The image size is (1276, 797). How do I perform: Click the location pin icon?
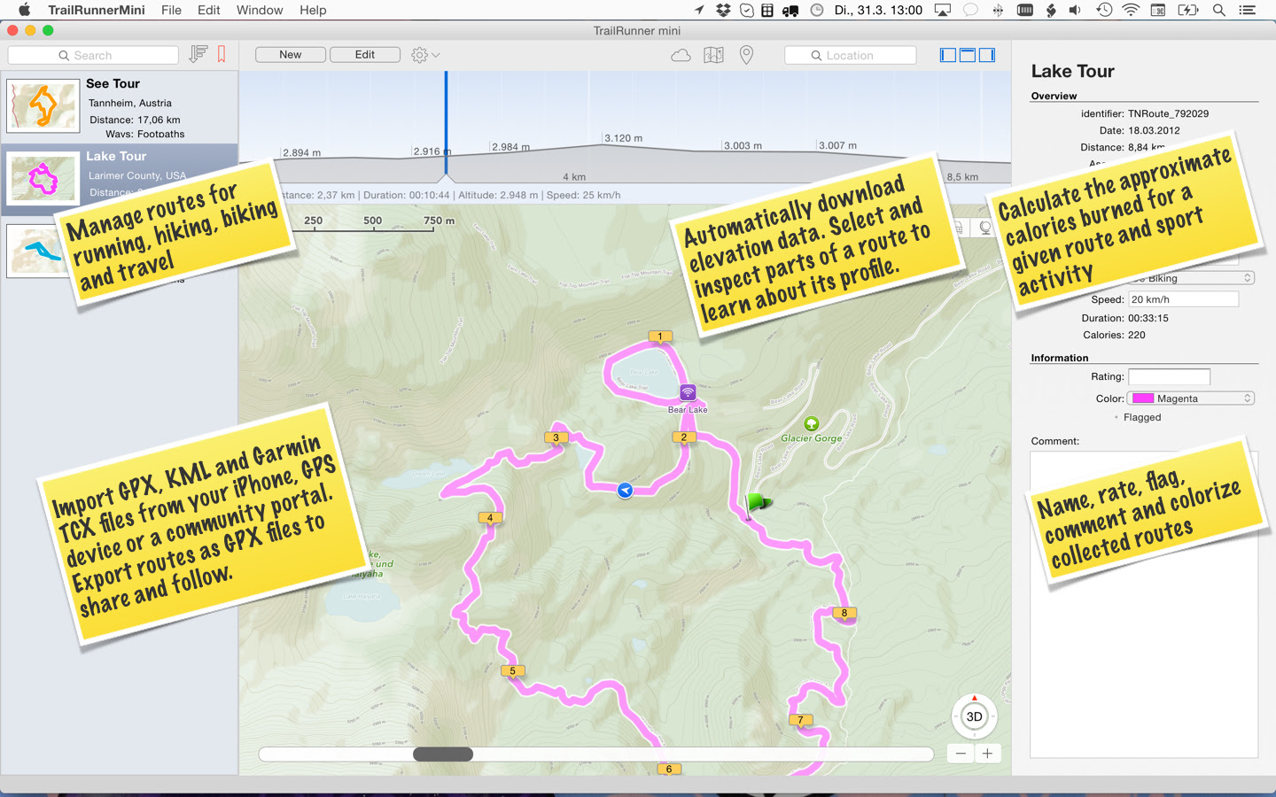[x=746, y=55]
